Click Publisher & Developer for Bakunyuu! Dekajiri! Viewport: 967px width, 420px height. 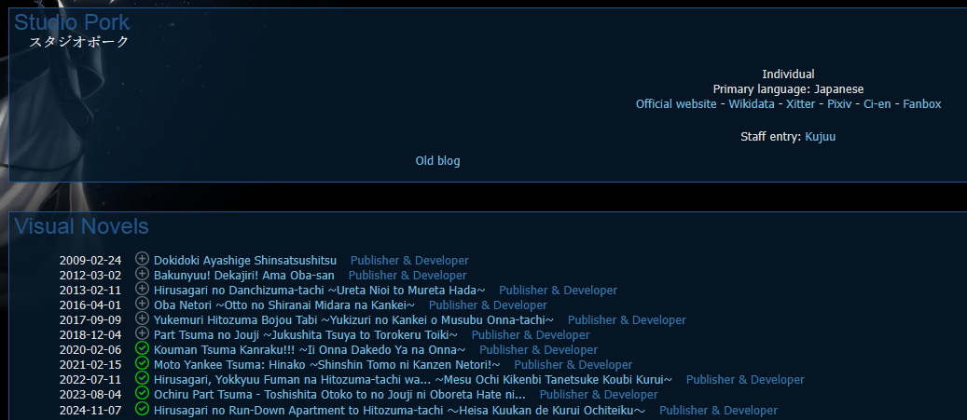tap(408, 276)
